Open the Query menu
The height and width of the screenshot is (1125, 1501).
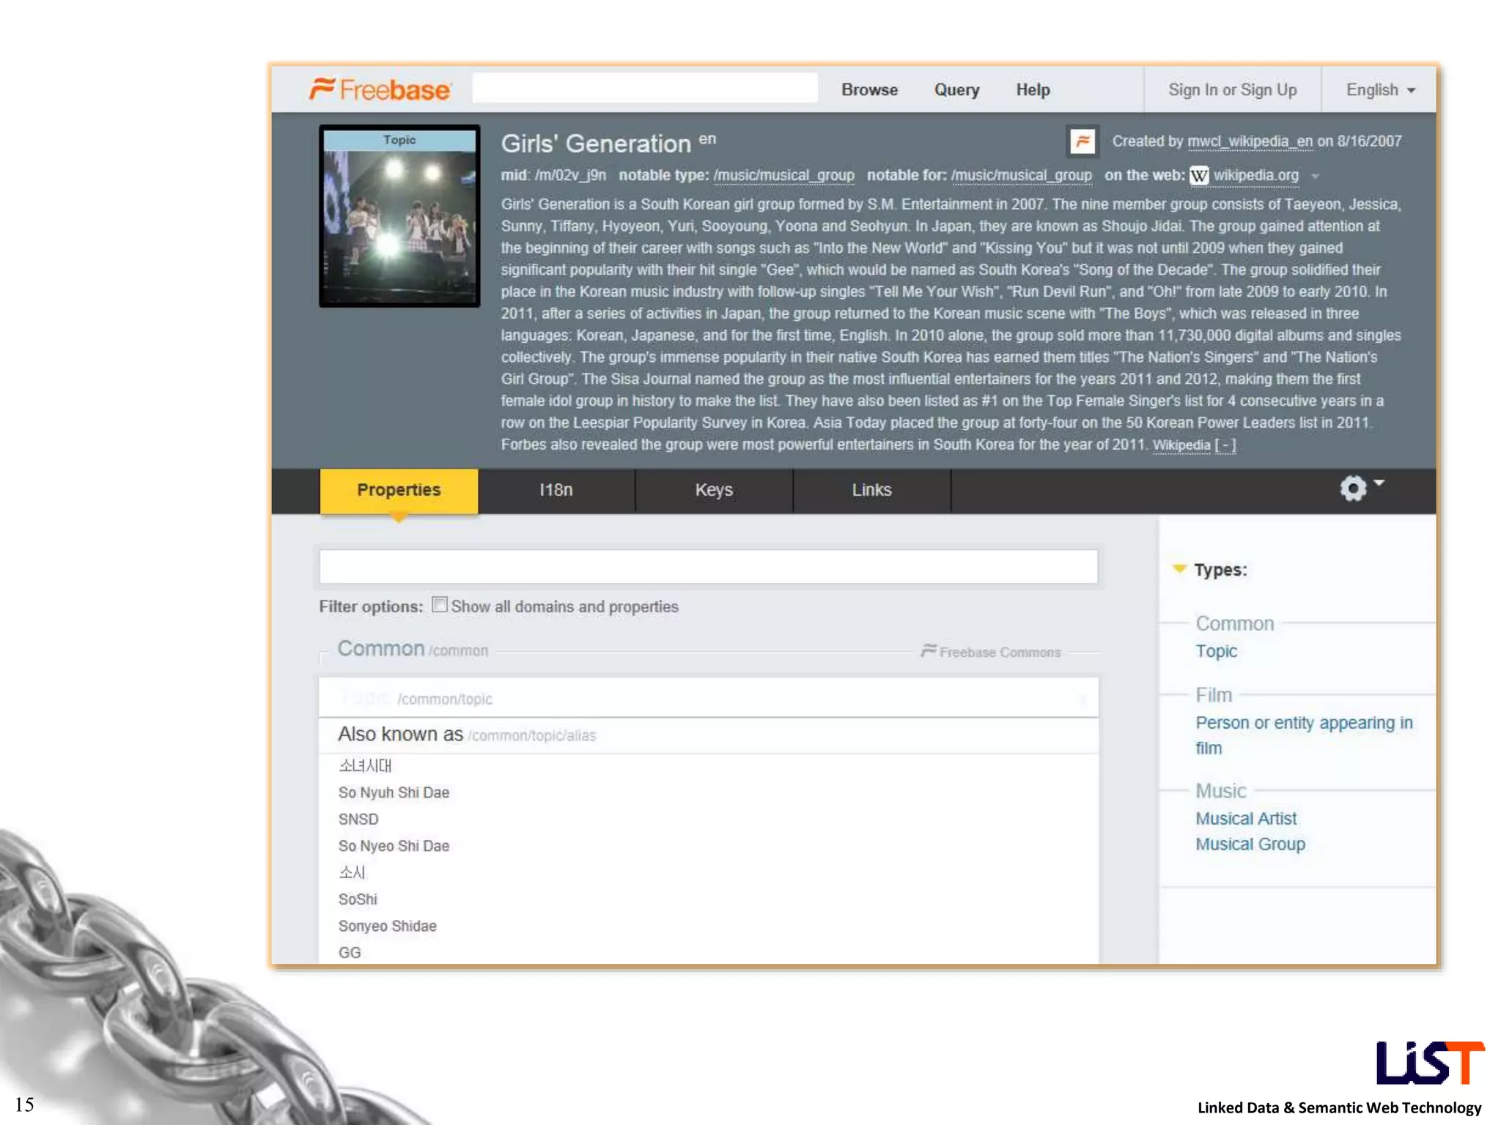(956, 90)
